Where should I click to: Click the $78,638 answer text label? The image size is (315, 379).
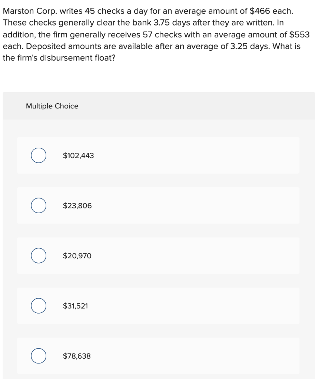76,356
